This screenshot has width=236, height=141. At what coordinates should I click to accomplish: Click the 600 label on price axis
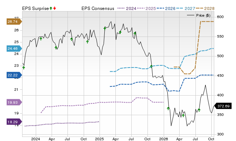(220, 17)
